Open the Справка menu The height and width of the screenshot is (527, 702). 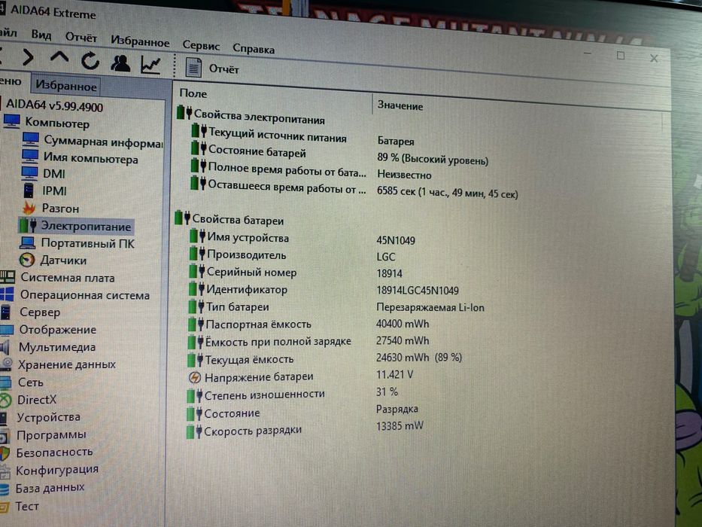[254, 48]
